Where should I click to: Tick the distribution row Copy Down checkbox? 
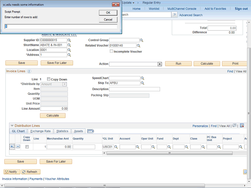coord(27,147)
